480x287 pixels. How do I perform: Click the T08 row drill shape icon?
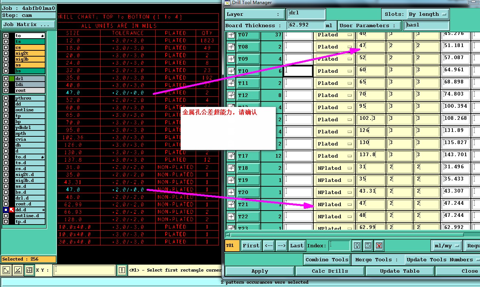pos(231,47)
